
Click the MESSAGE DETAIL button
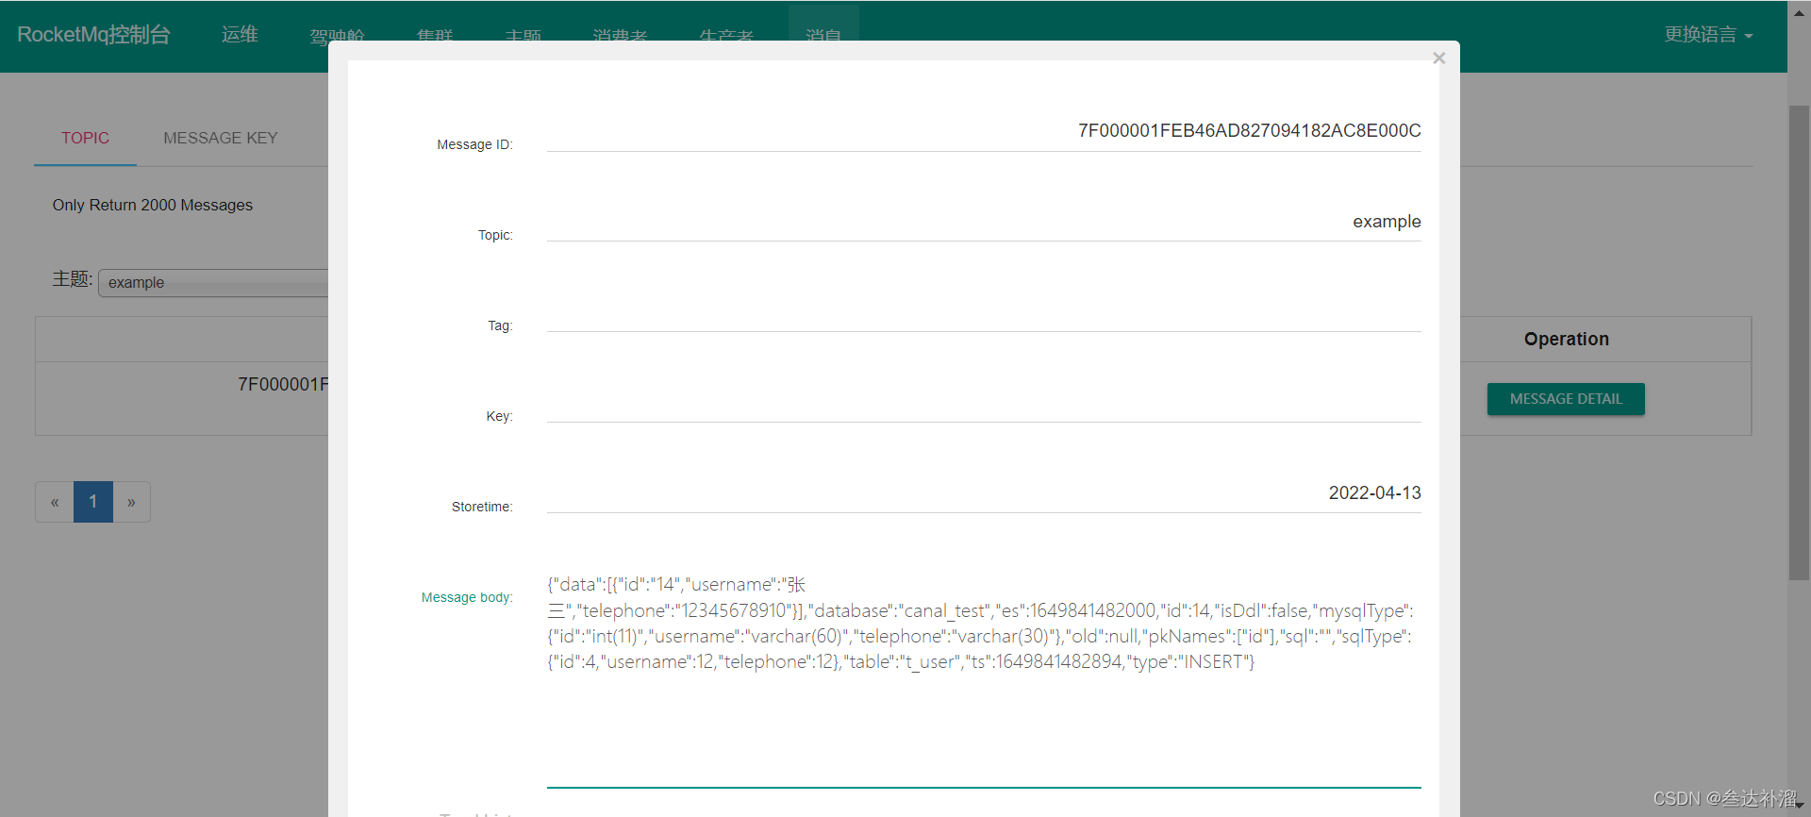click(1566, 399)
